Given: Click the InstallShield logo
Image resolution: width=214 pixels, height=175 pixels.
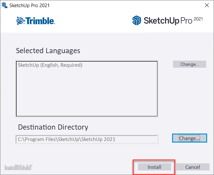Looking at the screenshot, I should (x=18, y=168).
